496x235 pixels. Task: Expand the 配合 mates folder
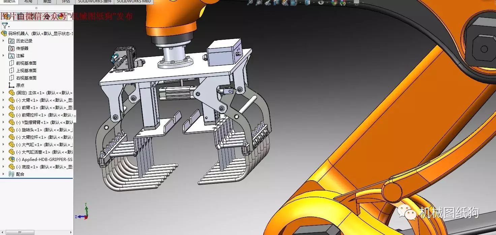tap(3, 174)
